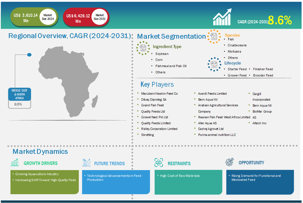
Task: Click Cargill Incorporated
Action: point(261,97)
